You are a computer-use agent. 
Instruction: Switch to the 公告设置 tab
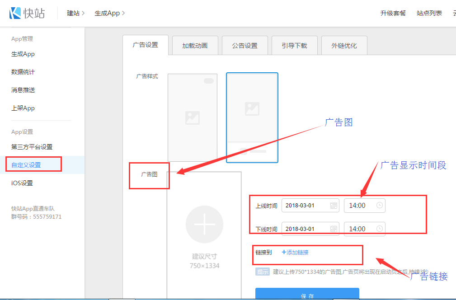(x=244, y=46)
